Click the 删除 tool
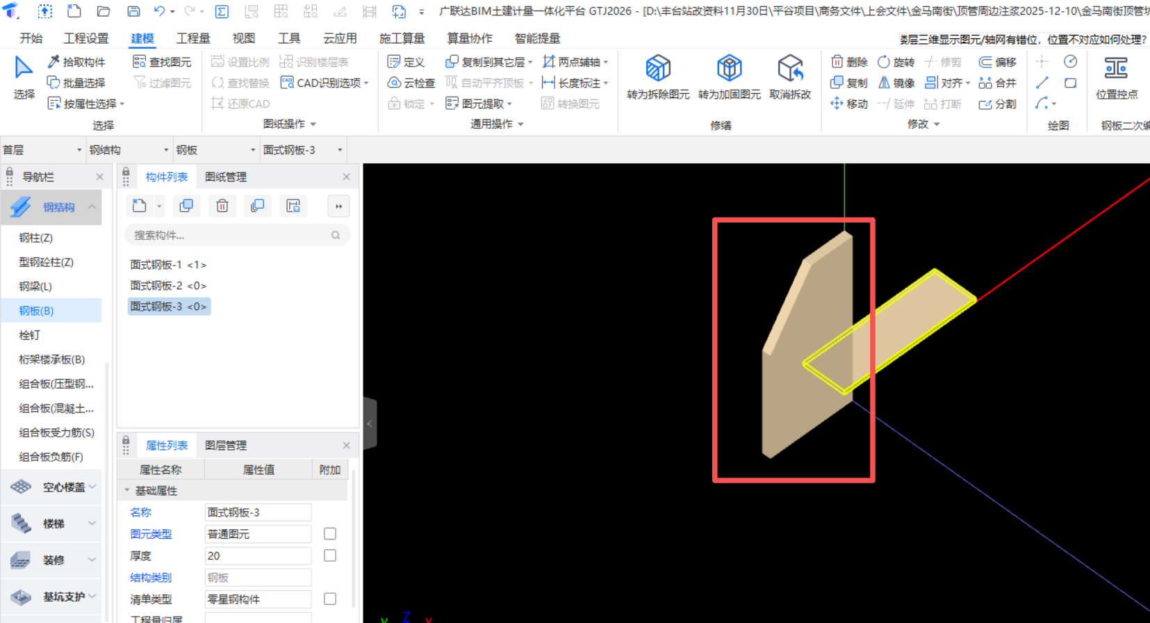The width and height of the screenshot is (1150, 623). tap(849, 62)
